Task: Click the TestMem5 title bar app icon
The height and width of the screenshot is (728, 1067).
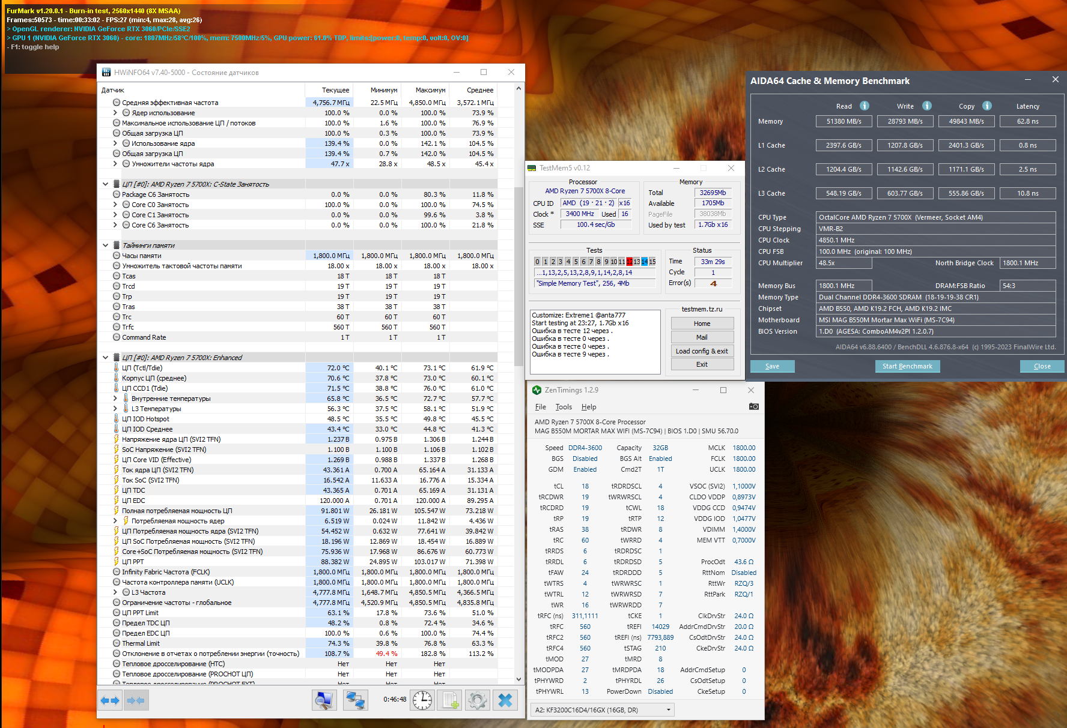Action: coord(532,168)
